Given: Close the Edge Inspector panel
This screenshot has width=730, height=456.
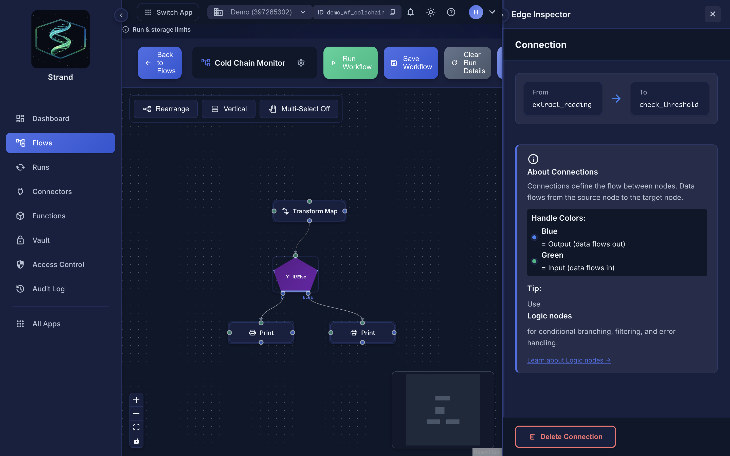Looking at the screenshot, I should pyautogui.click(x=713, y=14).
